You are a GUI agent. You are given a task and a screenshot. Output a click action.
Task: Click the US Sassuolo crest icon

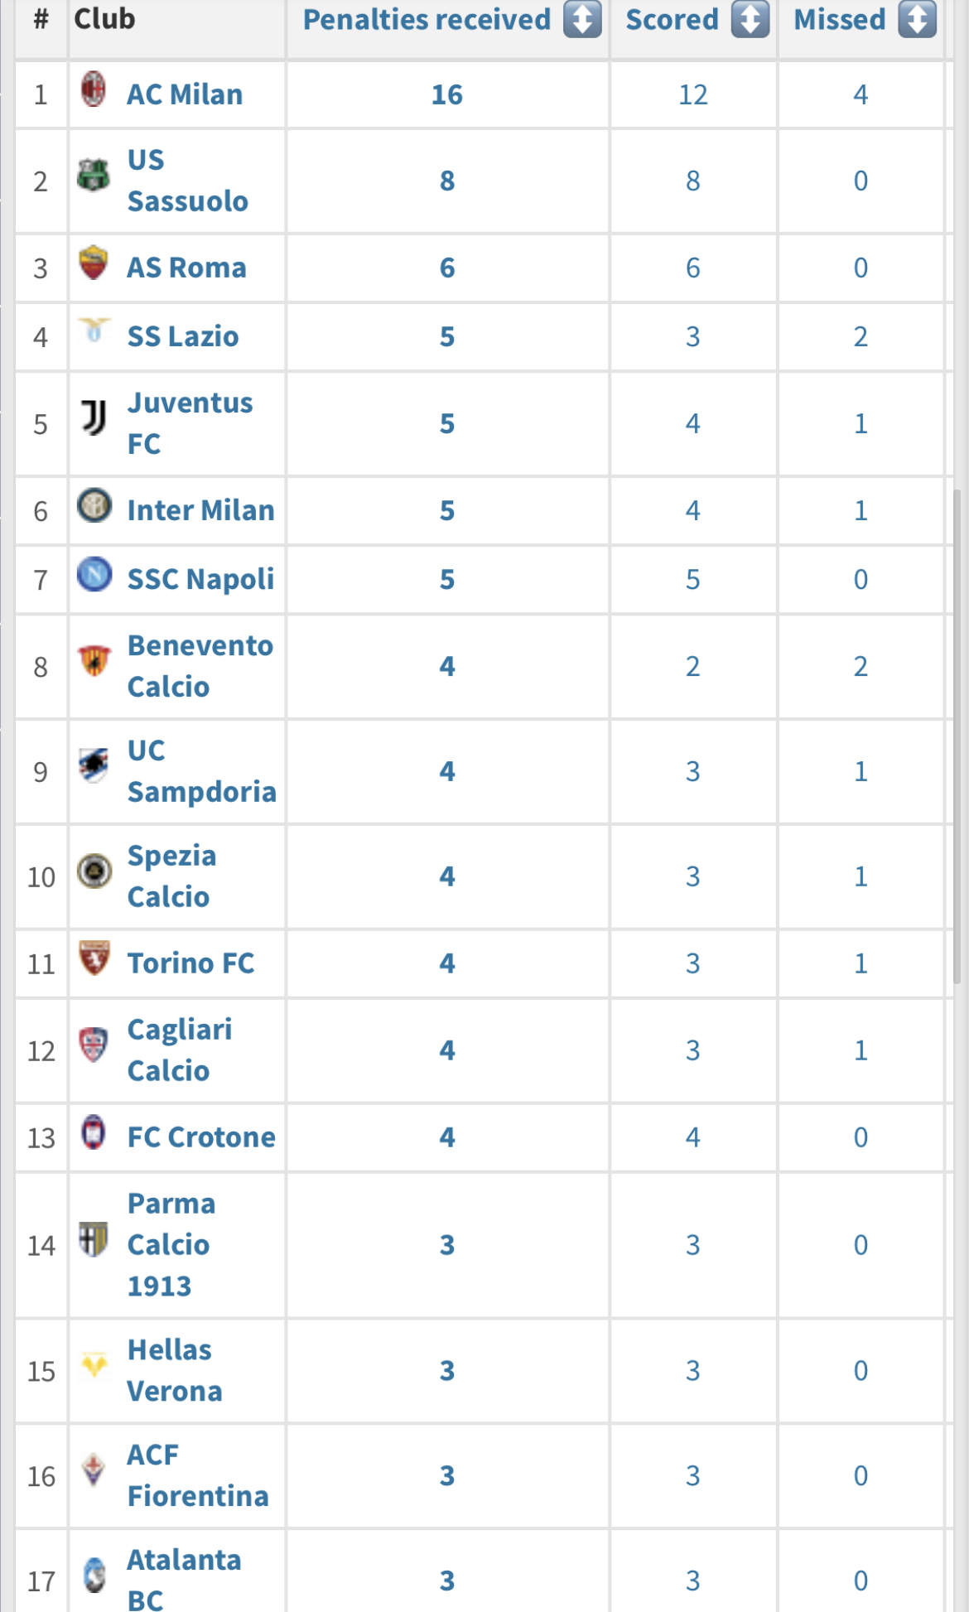click(94, 175)
